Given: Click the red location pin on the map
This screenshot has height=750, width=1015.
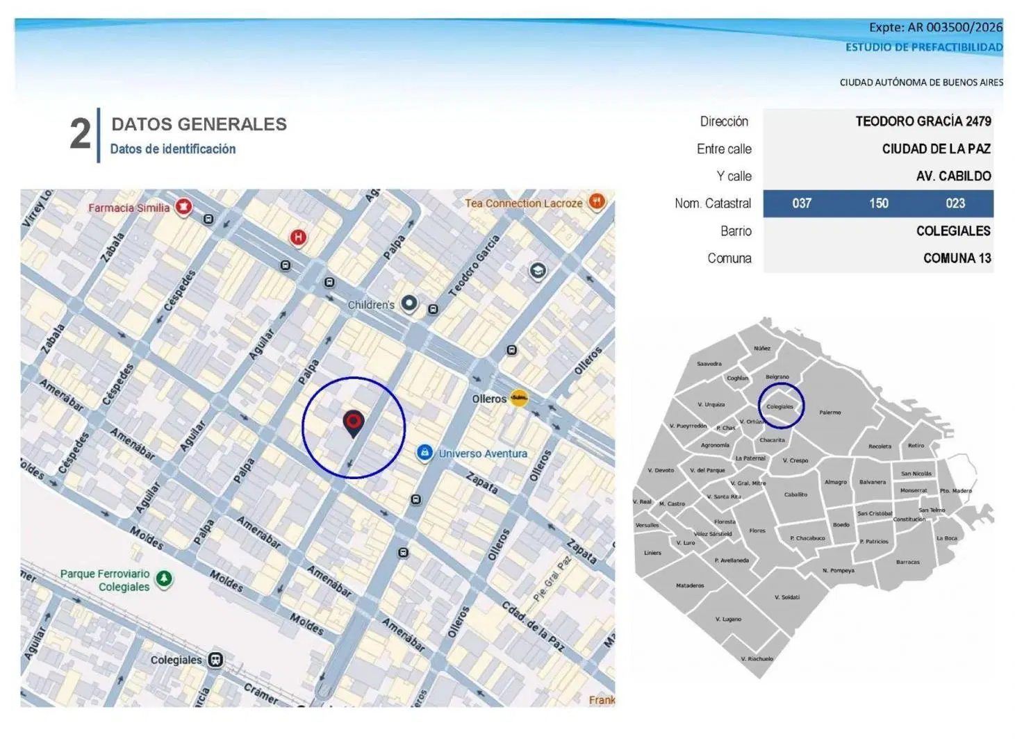Looking at the screenshot, I should tap(354, 424).
